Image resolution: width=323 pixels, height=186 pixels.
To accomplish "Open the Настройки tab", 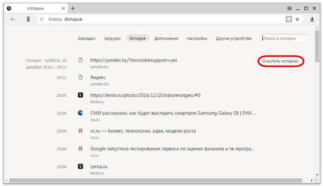I will (x=197, y=38).
